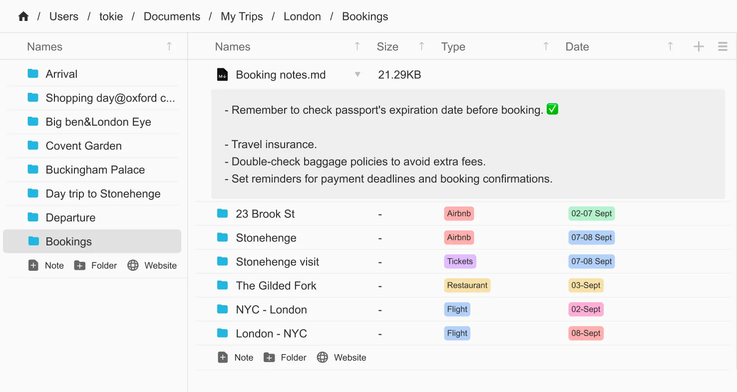The height and width of the screenshot is (392, 737).
Task: Sort sidebar Names column arrow
Action: click(169, 46)
